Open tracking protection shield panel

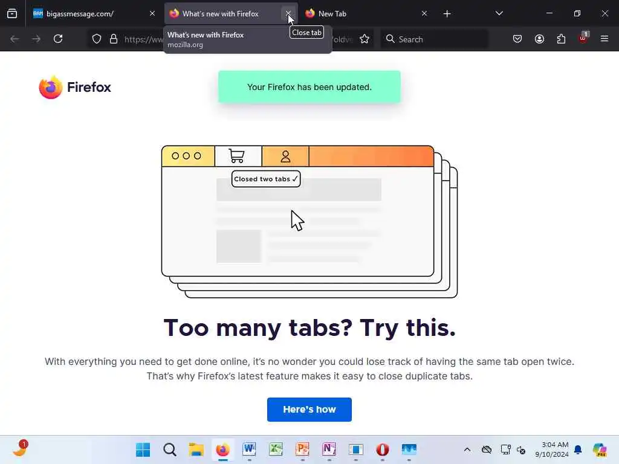[x=97, y=39]
